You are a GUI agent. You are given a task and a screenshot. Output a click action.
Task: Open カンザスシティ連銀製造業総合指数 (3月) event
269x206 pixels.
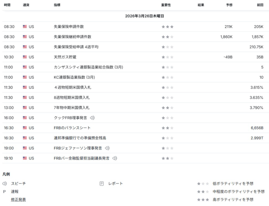click(x=88, y=67)
